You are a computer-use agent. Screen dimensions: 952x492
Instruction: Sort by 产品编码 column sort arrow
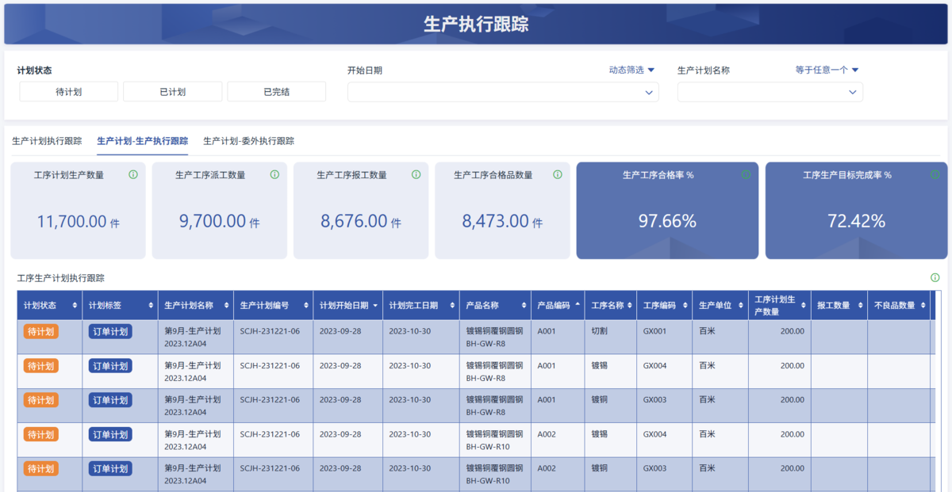pos(578,305)
